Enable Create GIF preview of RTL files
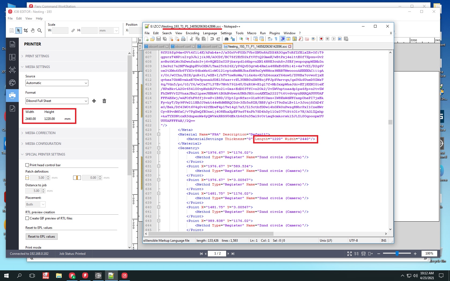This screenshot has width=450, height=281. click(27, 218)
